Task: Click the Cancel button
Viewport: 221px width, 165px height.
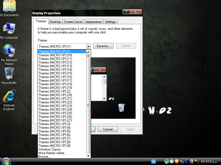Action: point(108,129)
